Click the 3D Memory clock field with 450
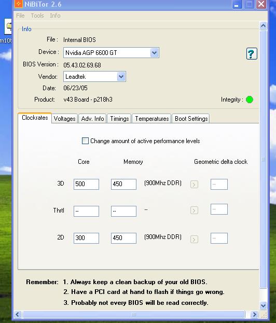Viewport: 276px width, 323px height. click(x=123, y=184)
